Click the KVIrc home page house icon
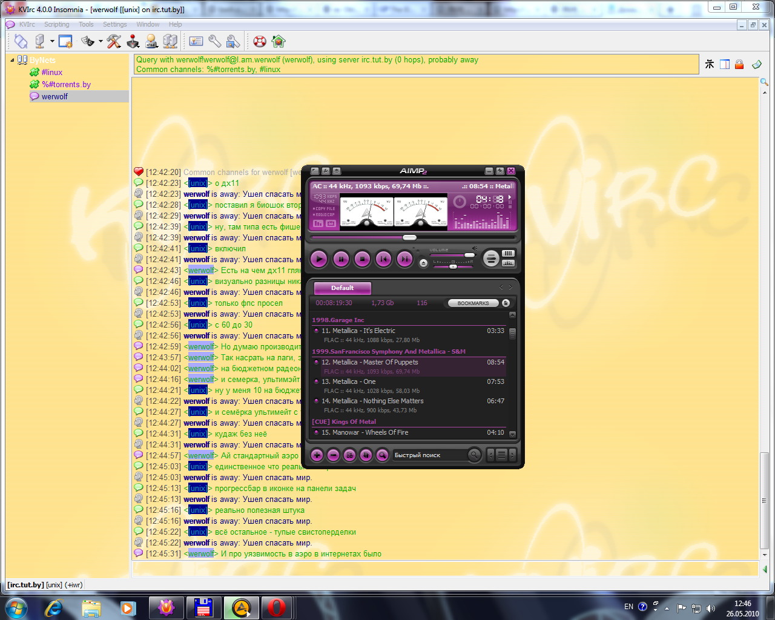Screen dimensions: 775x620 279,41
